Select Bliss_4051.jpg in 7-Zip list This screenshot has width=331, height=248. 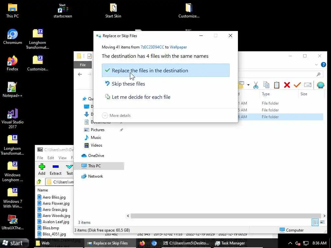coord(54,234)
